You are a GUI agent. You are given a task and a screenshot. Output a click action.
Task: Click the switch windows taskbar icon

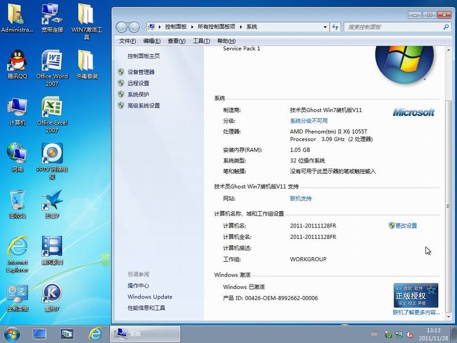(67, 334)
